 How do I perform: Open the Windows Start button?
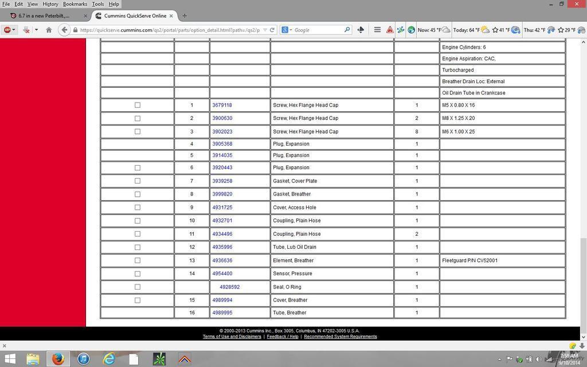(10, 359)
